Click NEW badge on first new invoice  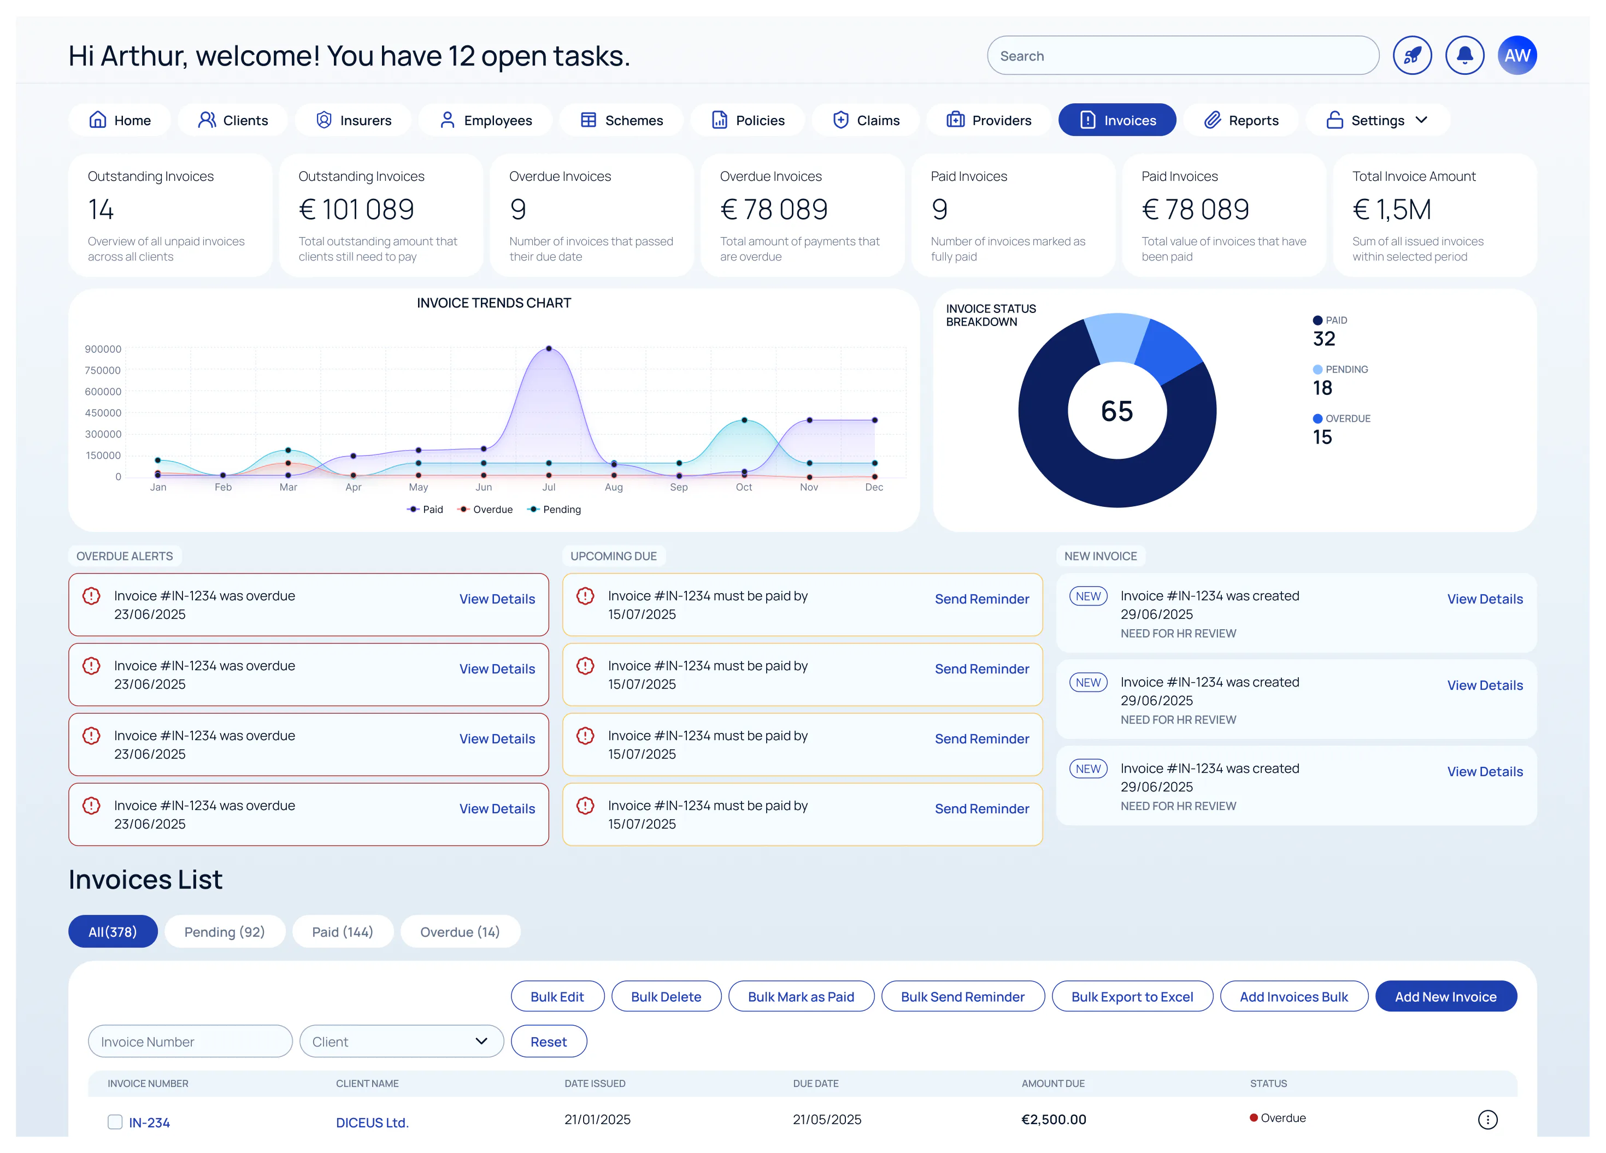(1087, 596)
